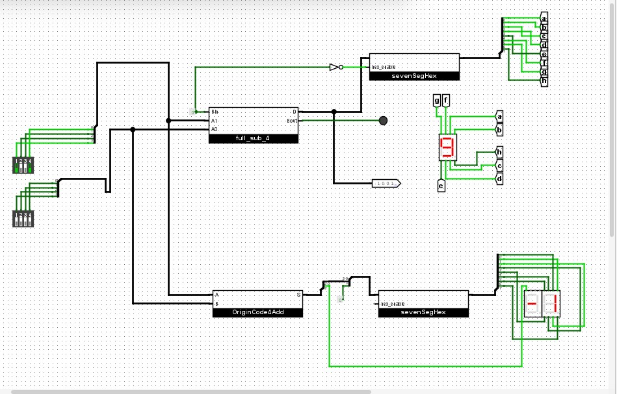Screen dimensions: 617x394
Task: Click the constant connected to the Bin input
Action: point(192,112)
